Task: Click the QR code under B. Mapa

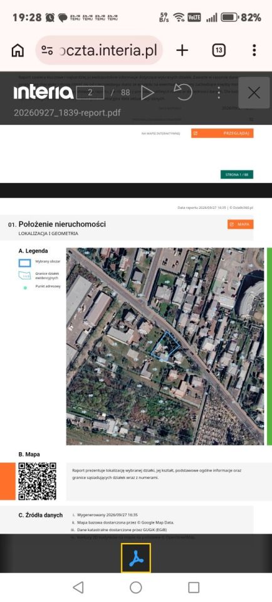Action: click(x=37, y=482)
